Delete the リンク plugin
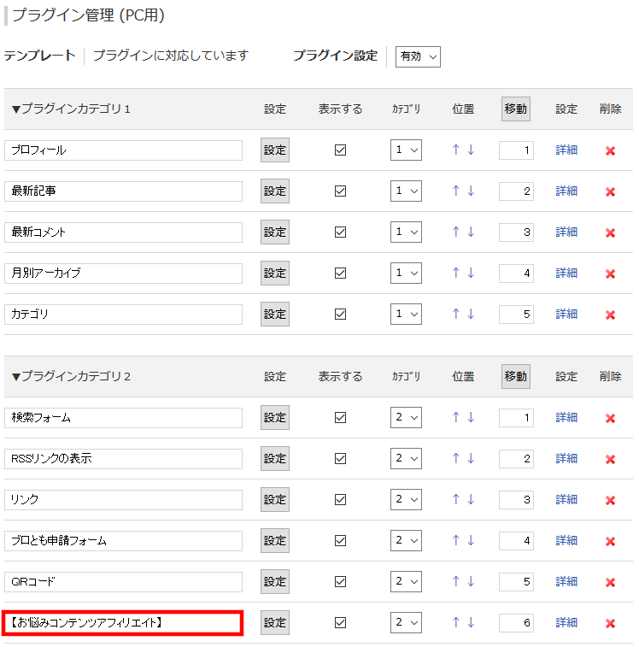 (610, 501)
